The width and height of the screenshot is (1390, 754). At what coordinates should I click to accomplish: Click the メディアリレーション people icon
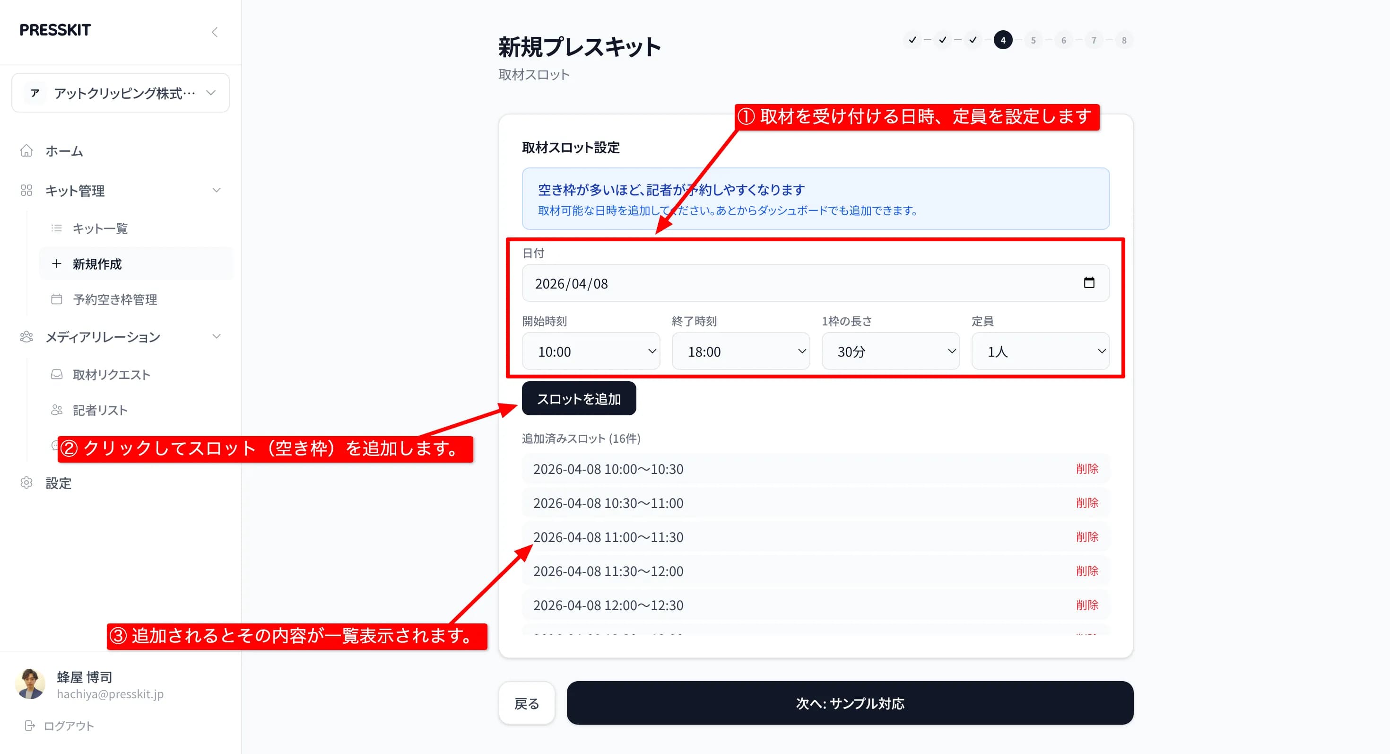[x=26, y=337]
